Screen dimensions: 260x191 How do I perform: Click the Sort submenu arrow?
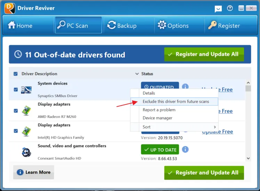point(215,127)
